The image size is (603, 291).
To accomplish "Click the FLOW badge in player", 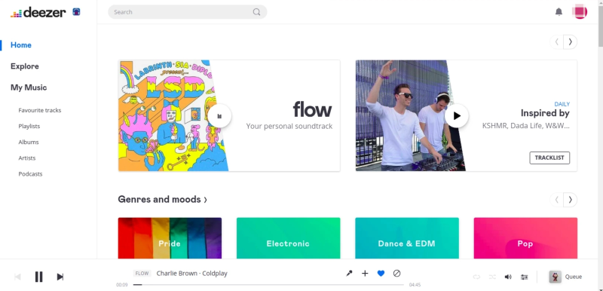I will (142, 274).
